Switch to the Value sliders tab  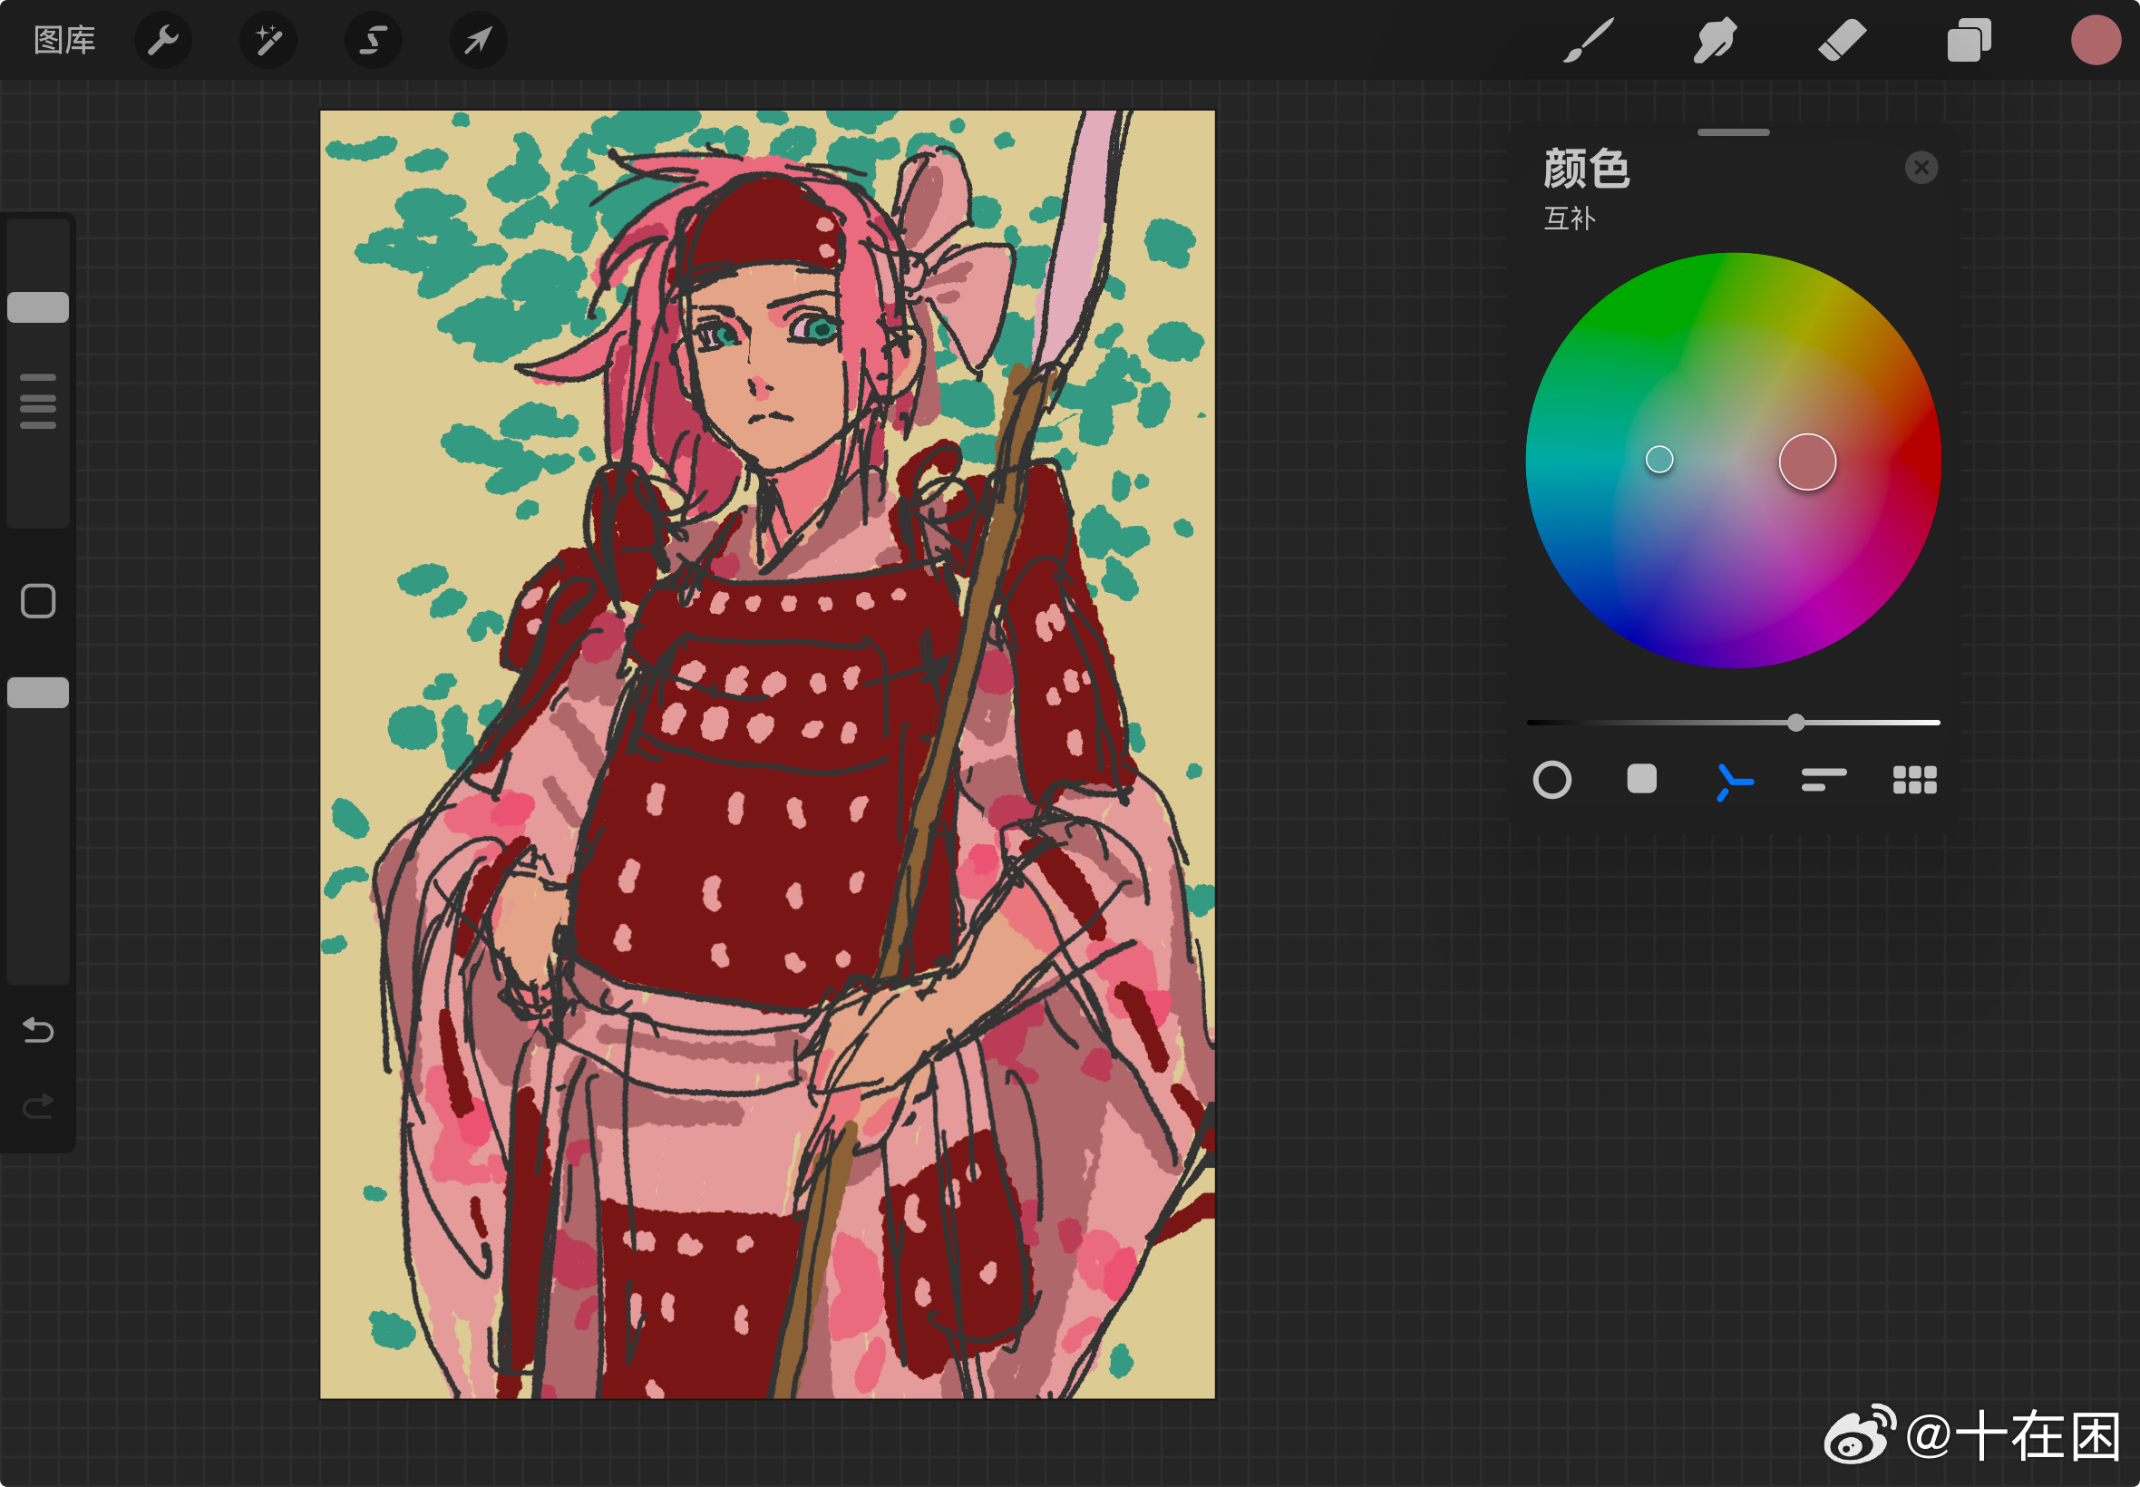[1824, 780]
